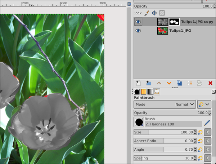
Task: Lock pixels with the paintbrush lock icon
Action: (147, 13)
